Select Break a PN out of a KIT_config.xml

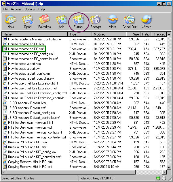(32, 152)
